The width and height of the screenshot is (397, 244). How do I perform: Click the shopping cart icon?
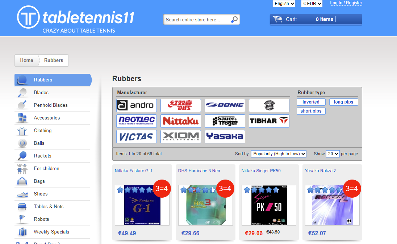278,19
